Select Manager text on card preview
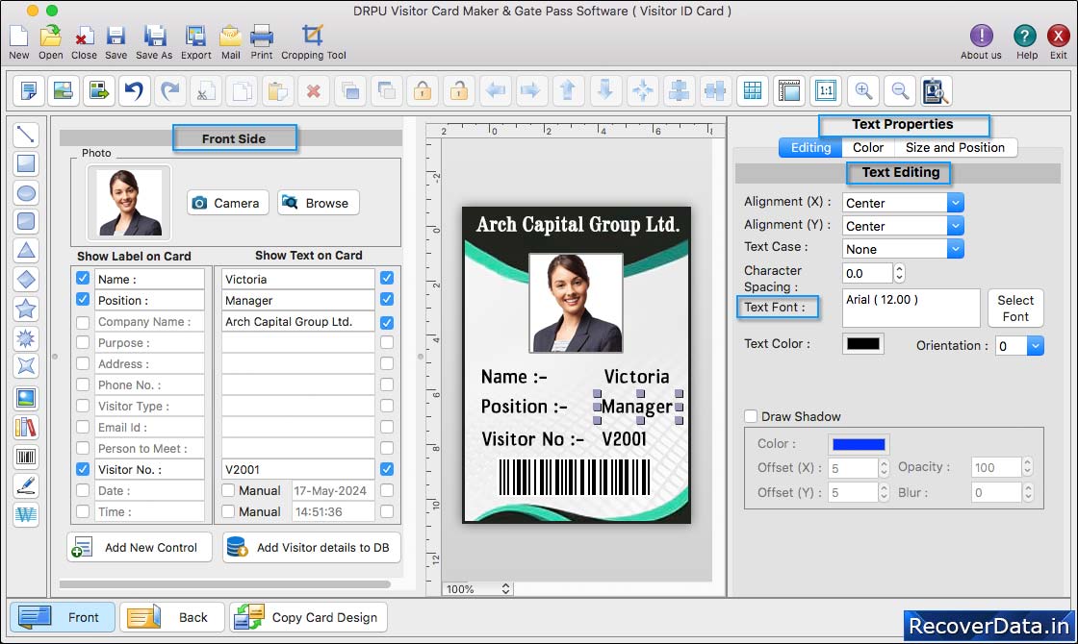Screen dimensions: 1078x644 [637, 407]
